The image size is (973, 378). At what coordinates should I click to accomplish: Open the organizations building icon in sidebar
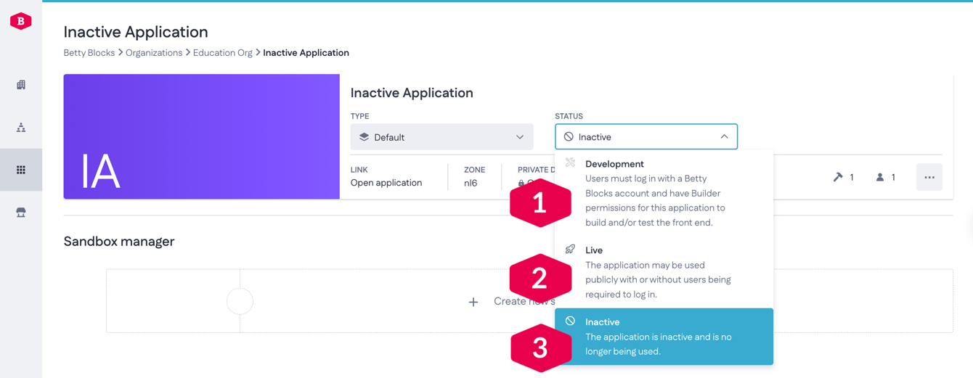(x=21, y=85)
